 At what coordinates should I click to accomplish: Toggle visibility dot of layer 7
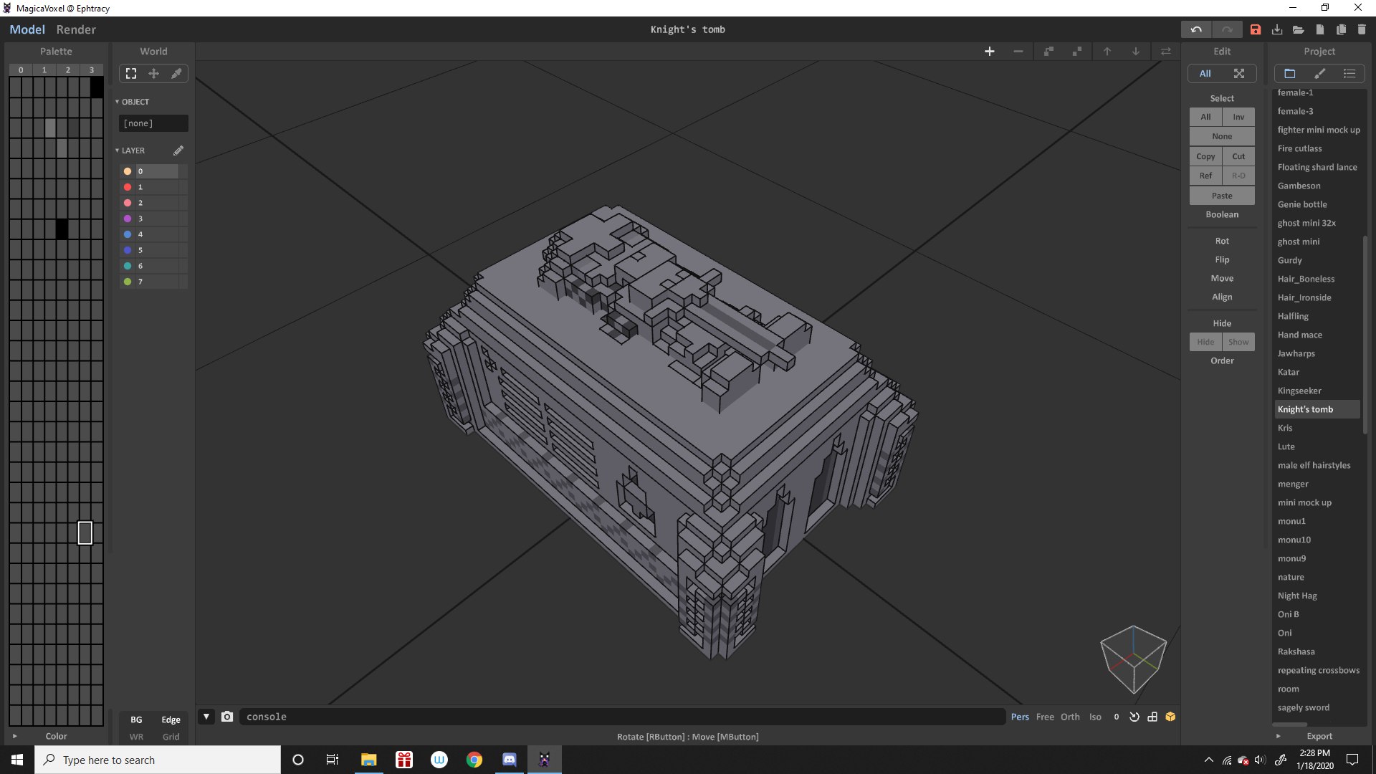pyautogui.click(x=128, y=282)
